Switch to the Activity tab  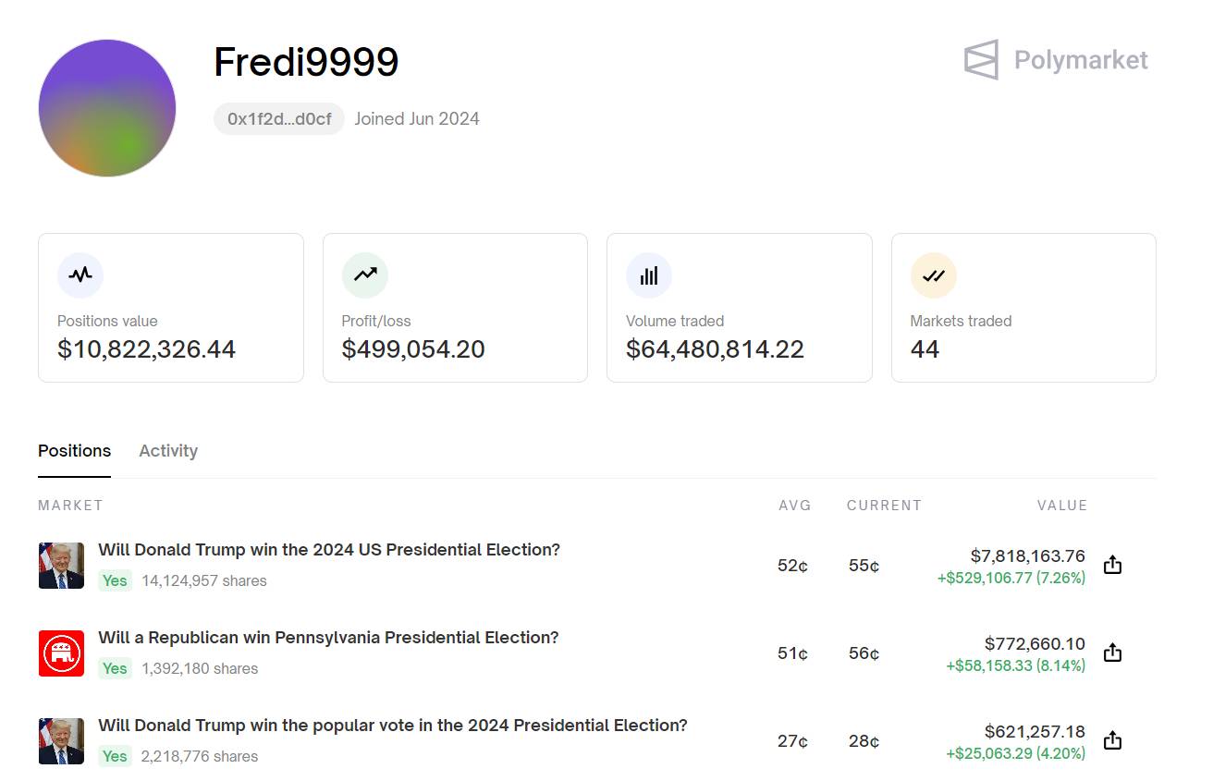click(x=168, y=451)
